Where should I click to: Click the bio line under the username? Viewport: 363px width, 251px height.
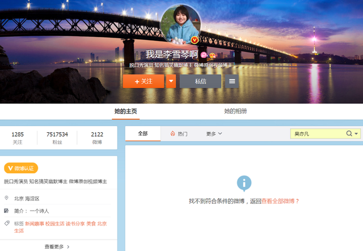180,65
